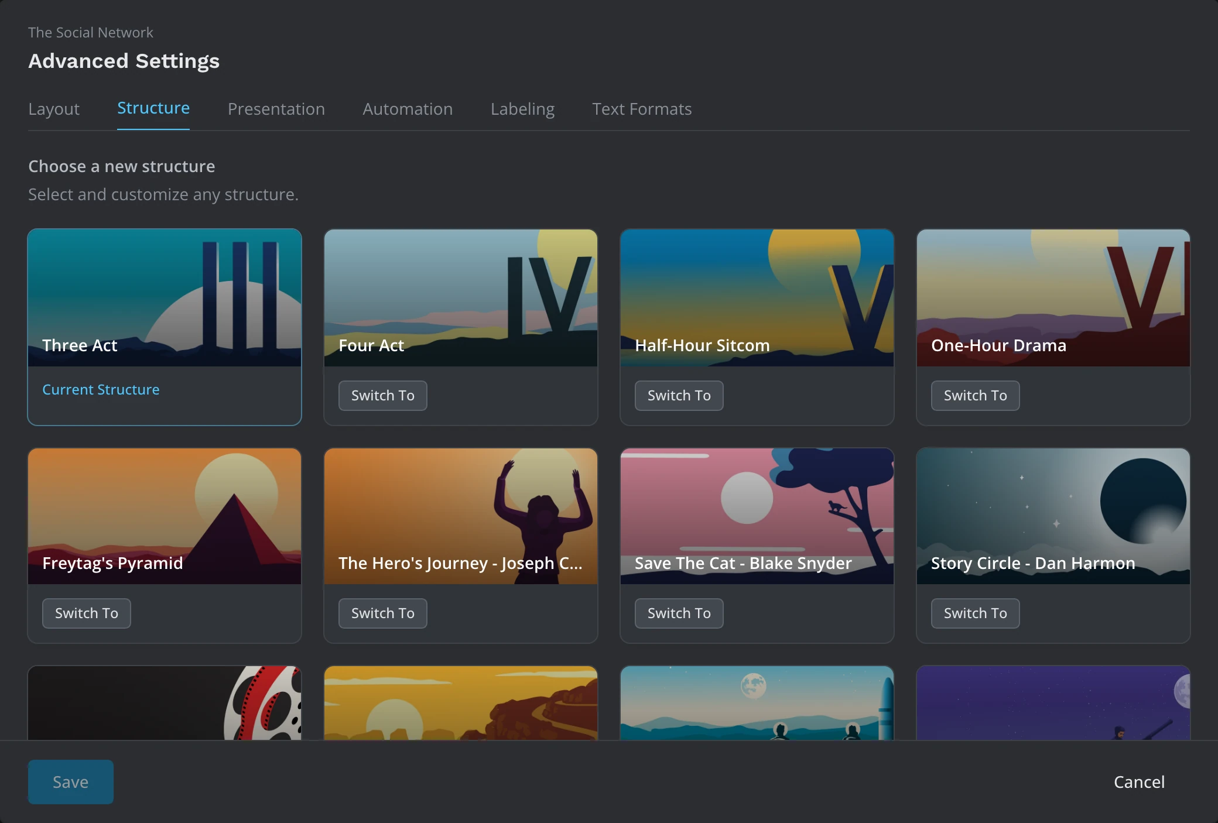Click the 'Choose a new structure' heading

[x=122, y=166]
